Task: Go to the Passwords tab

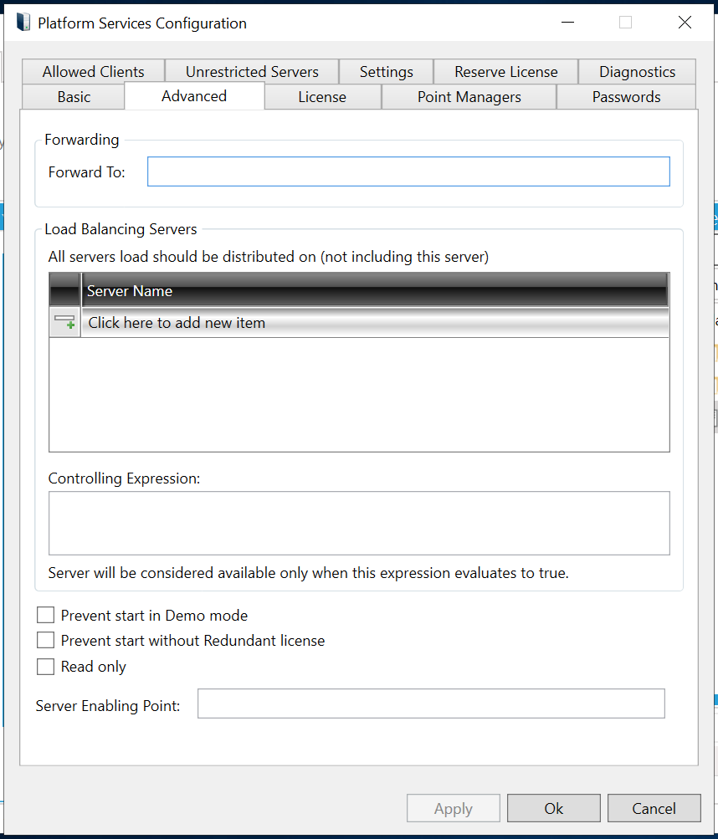Action: [x=626, y=97]
